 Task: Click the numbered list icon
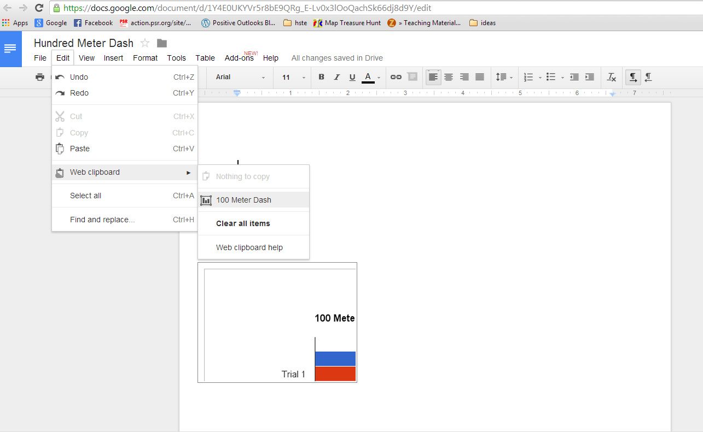point(528,77)
